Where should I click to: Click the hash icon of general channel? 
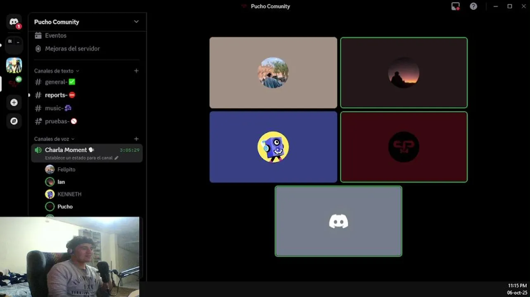(x=38, y=82)
